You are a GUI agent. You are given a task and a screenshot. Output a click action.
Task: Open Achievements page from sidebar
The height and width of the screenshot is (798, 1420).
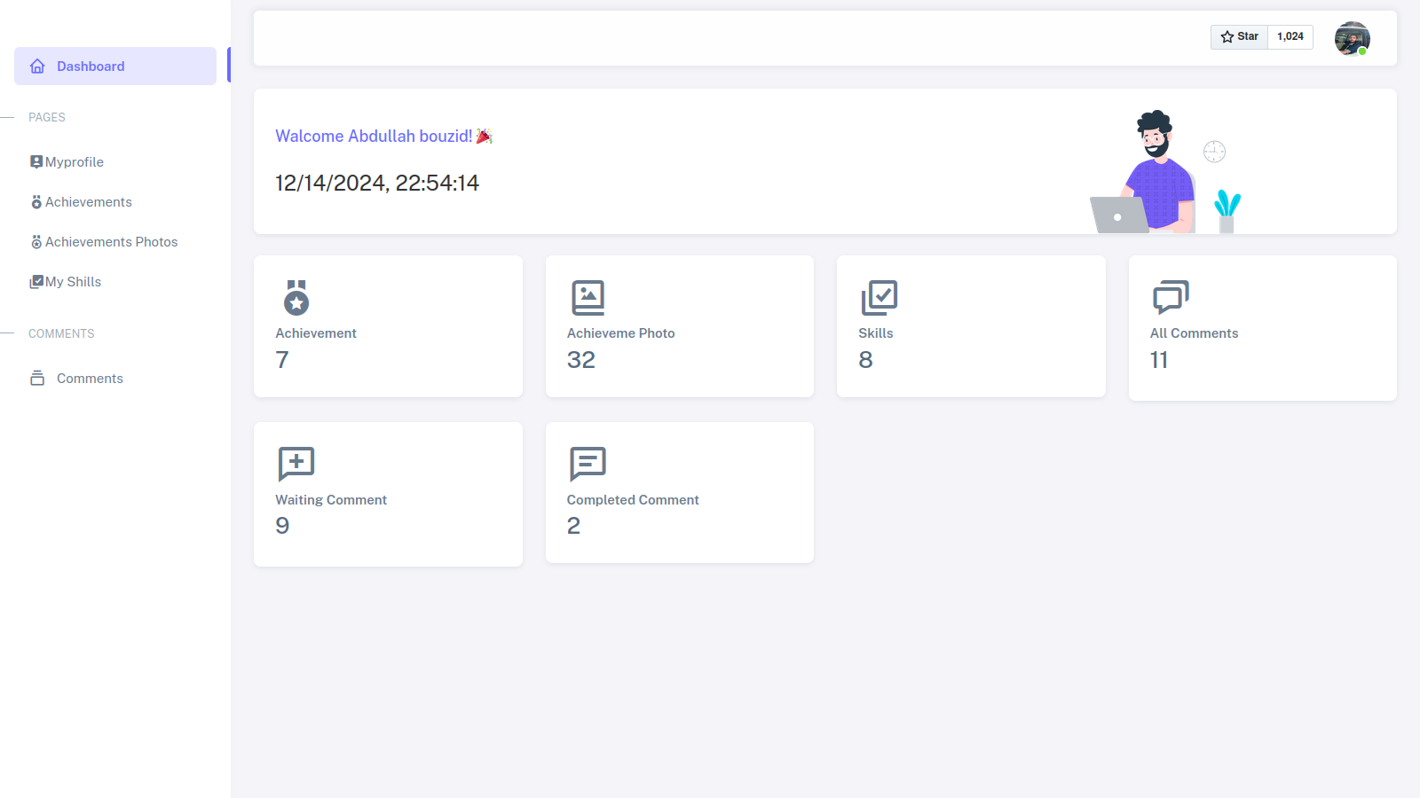point(88,202)
